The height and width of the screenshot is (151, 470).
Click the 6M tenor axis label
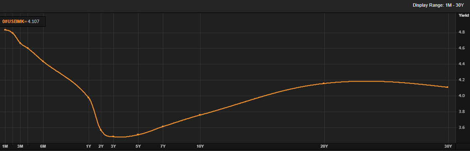(43, 146)
